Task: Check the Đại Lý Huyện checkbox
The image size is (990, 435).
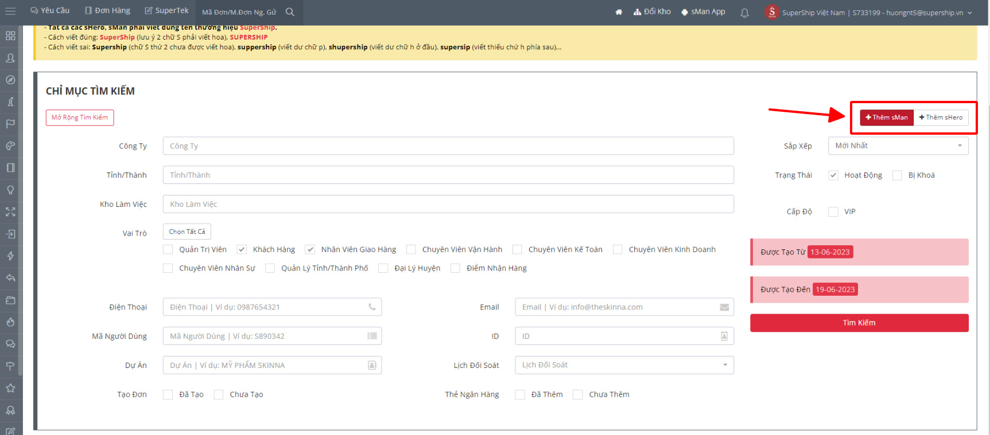Action: pyautogui.click(x=383, y=268)
